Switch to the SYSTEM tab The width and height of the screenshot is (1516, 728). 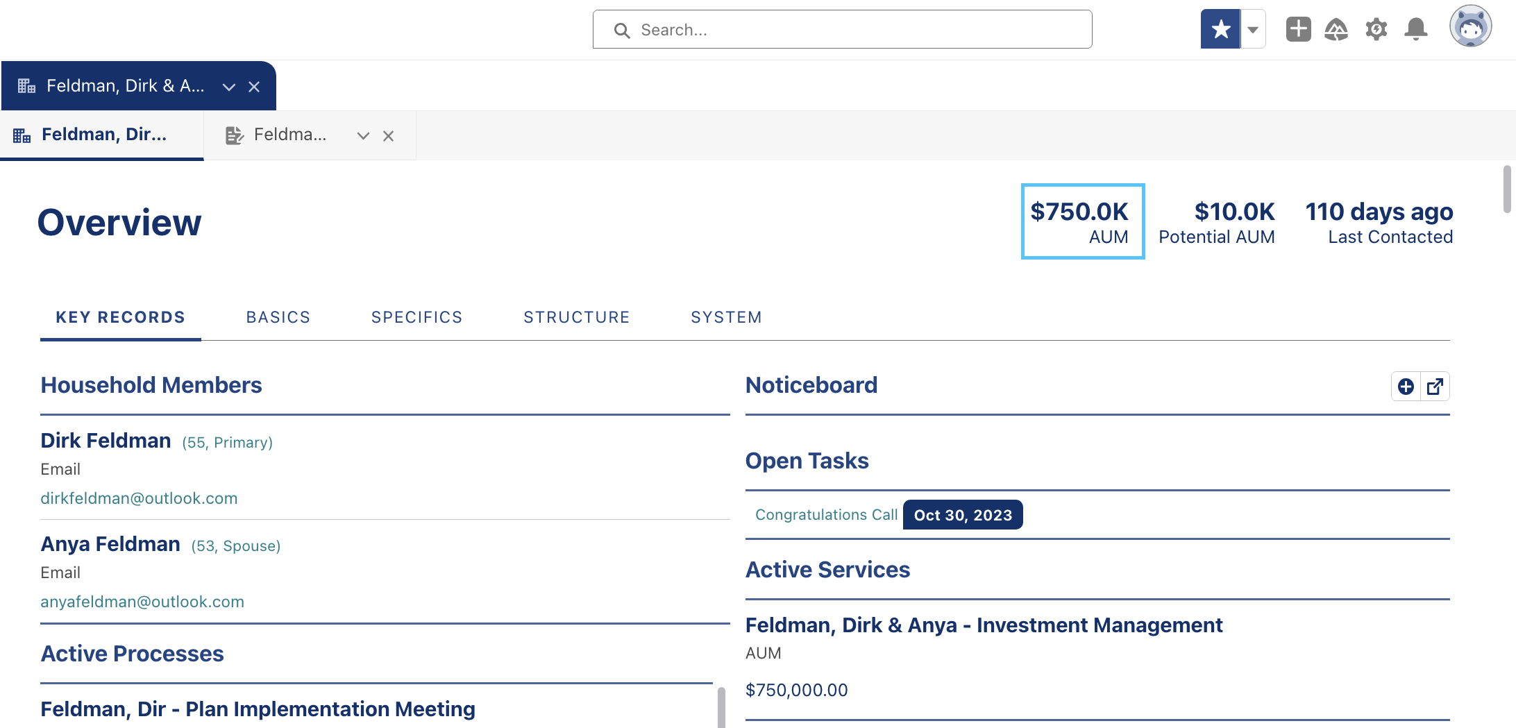[x=727, y=317]
